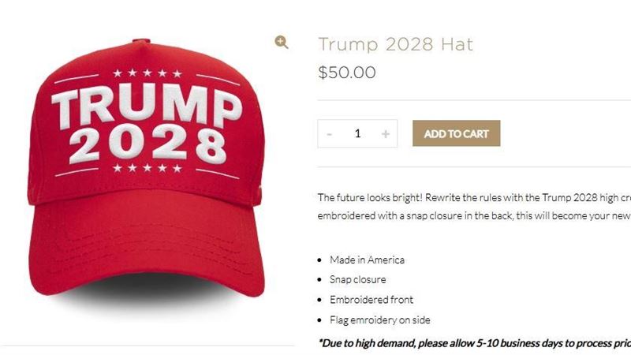The image size is (631, 355).
Task: Click the magnifier zoom icon on the image
Action: pos(282,42)
